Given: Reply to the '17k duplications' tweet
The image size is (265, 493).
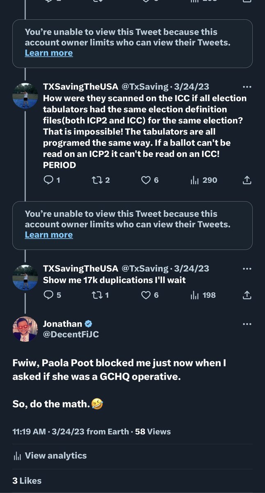Looking at the screenshot, I should [49, 295].
